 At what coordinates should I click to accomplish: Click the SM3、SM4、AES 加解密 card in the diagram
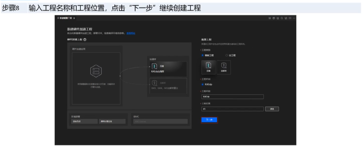click(168, 86)
